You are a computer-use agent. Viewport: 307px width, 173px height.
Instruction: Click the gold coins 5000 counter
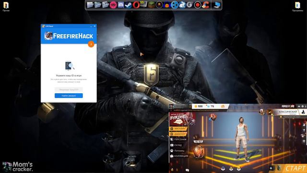point(198,106)
